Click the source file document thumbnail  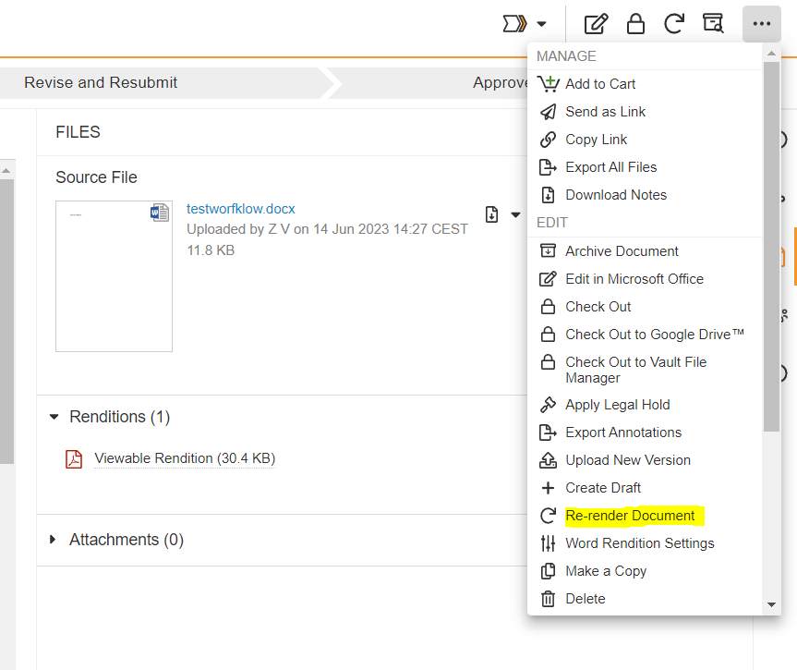click(114, 276)
